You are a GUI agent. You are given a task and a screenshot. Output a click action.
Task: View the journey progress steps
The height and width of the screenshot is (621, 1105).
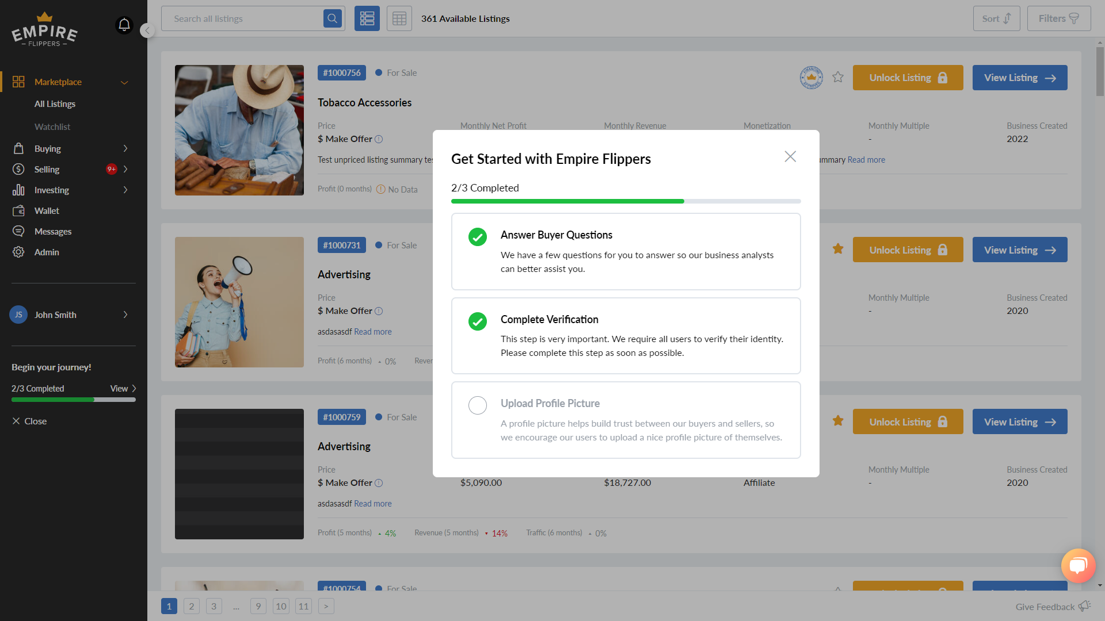[123, 389]
